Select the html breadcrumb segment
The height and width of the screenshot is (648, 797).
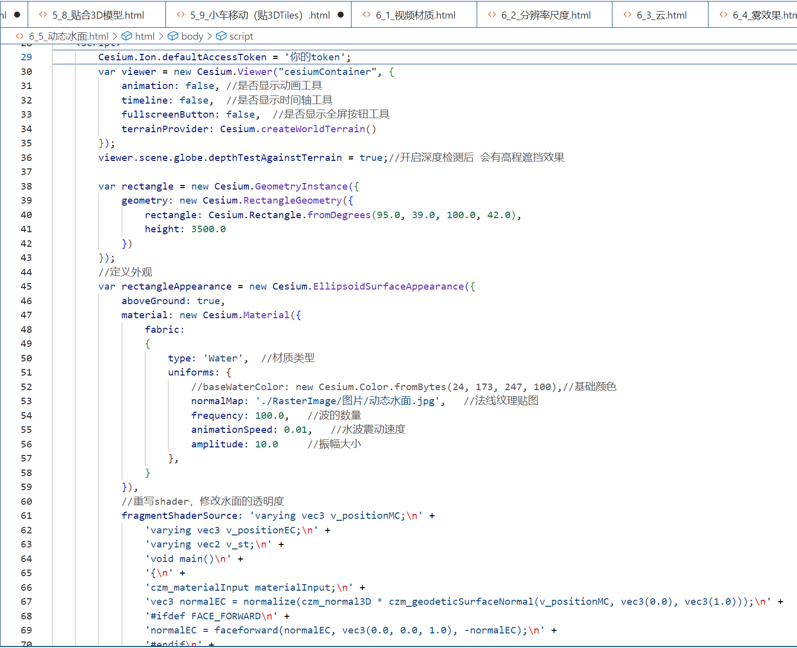(145, 36)
